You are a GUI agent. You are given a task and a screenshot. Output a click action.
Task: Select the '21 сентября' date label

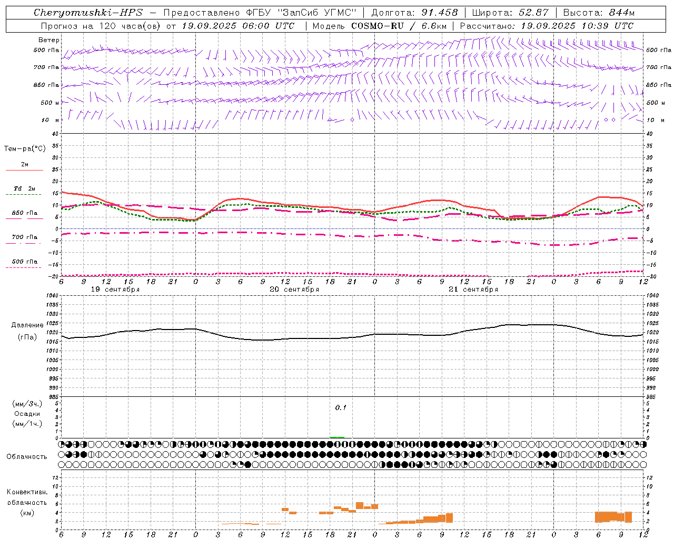[x=473, y=290]
